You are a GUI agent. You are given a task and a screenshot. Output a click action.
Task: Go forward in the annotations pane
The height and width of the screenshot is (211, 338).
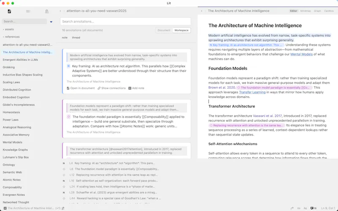coord(64,11)
